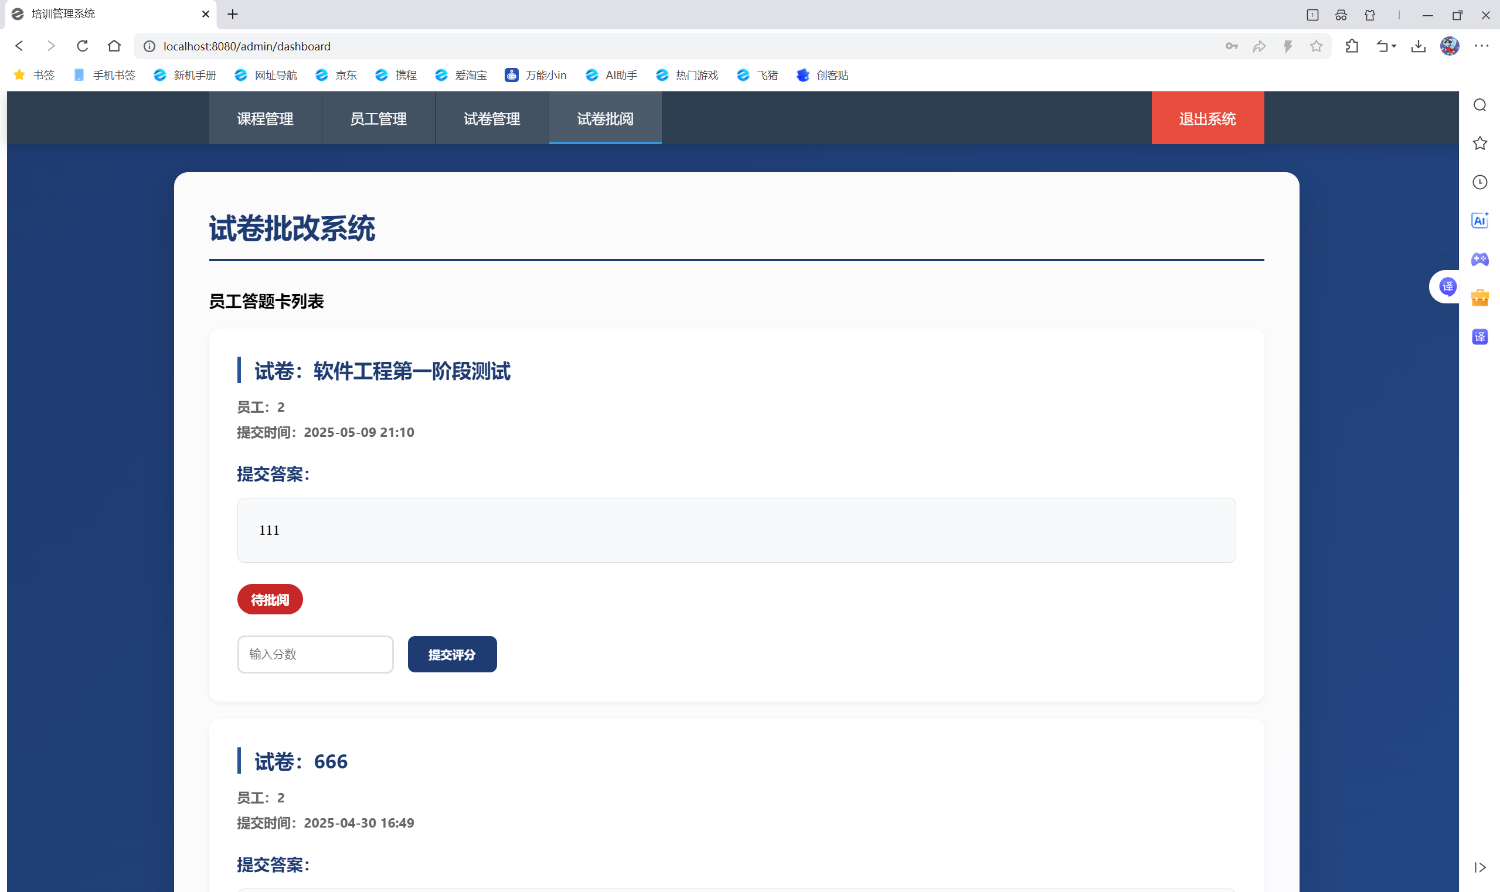Click the home page icon
Screen dimensions: 1500x892
(x=114, y=46)
